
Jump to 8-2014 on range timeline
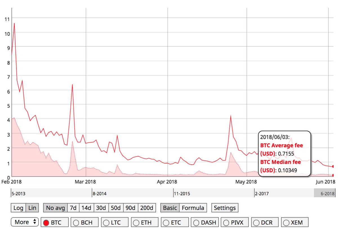click(x=99, y=194)
